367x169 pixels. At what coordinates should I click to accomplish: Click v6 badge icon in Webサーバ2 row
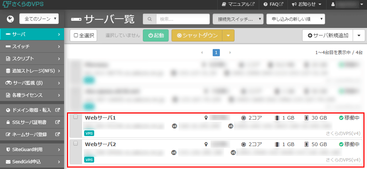coord(233,153)
